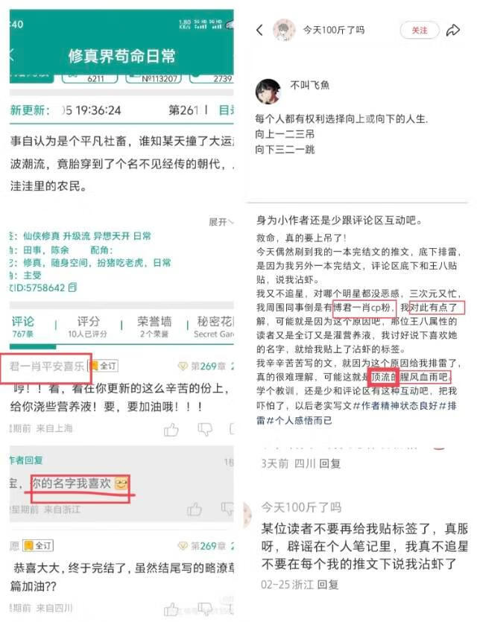Reply to the comment posted 3天前 四川
The height and width of the screenshot is (622, 477).
coord(330,463)
